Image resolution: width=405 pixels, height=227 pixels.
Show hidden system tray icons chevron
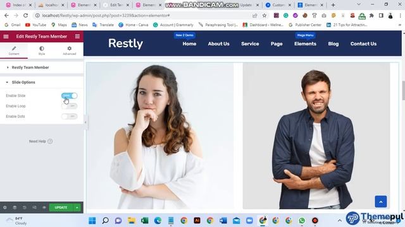click(x=340, y=221)
